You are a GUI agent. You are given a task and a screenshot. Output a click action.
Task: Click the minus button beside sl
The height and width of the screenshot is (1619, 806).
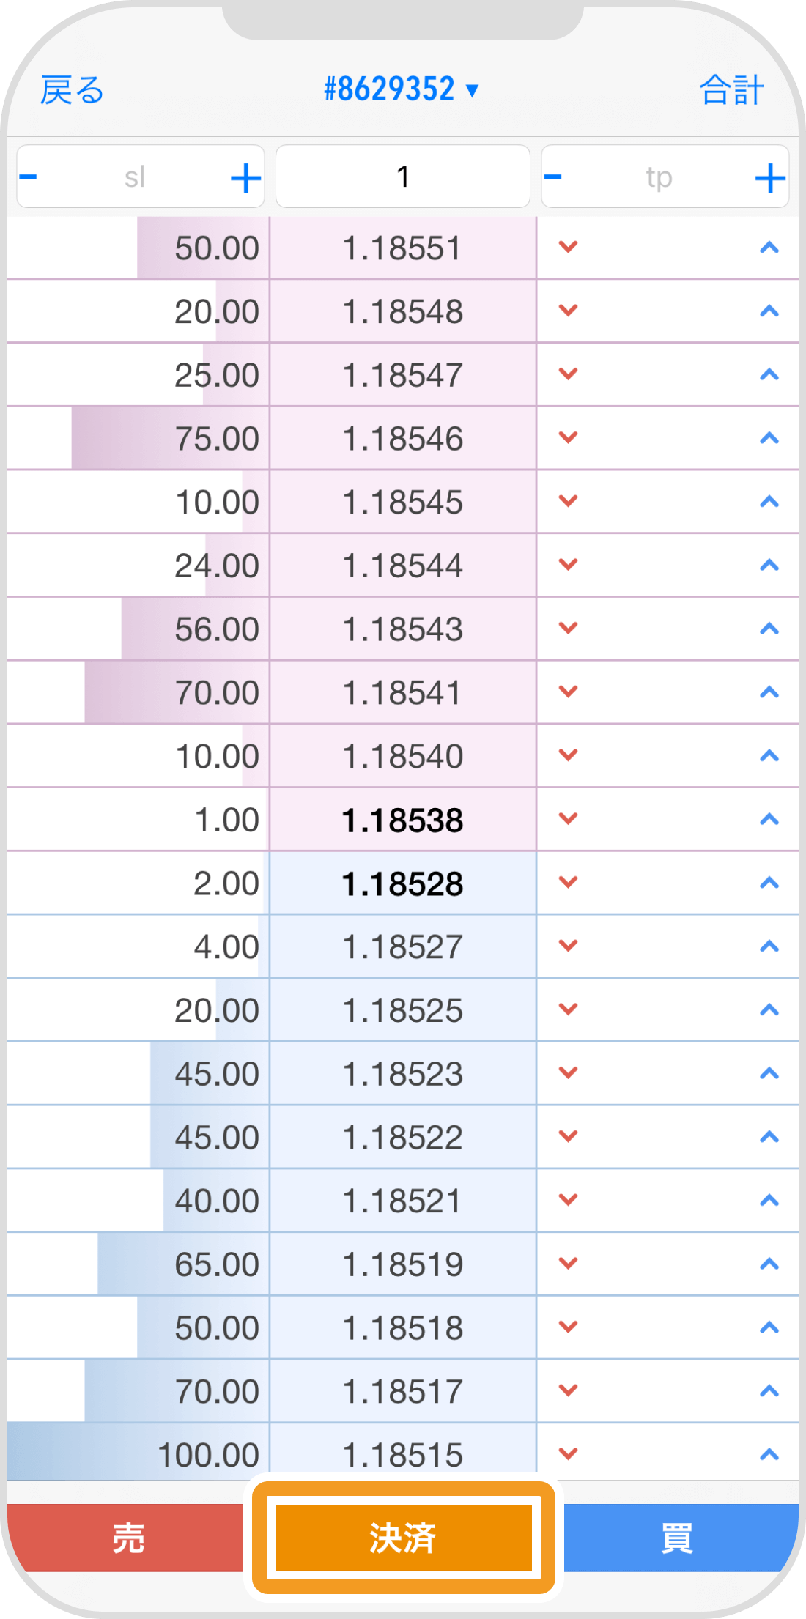pyautogui.click(x=29, y=177)
